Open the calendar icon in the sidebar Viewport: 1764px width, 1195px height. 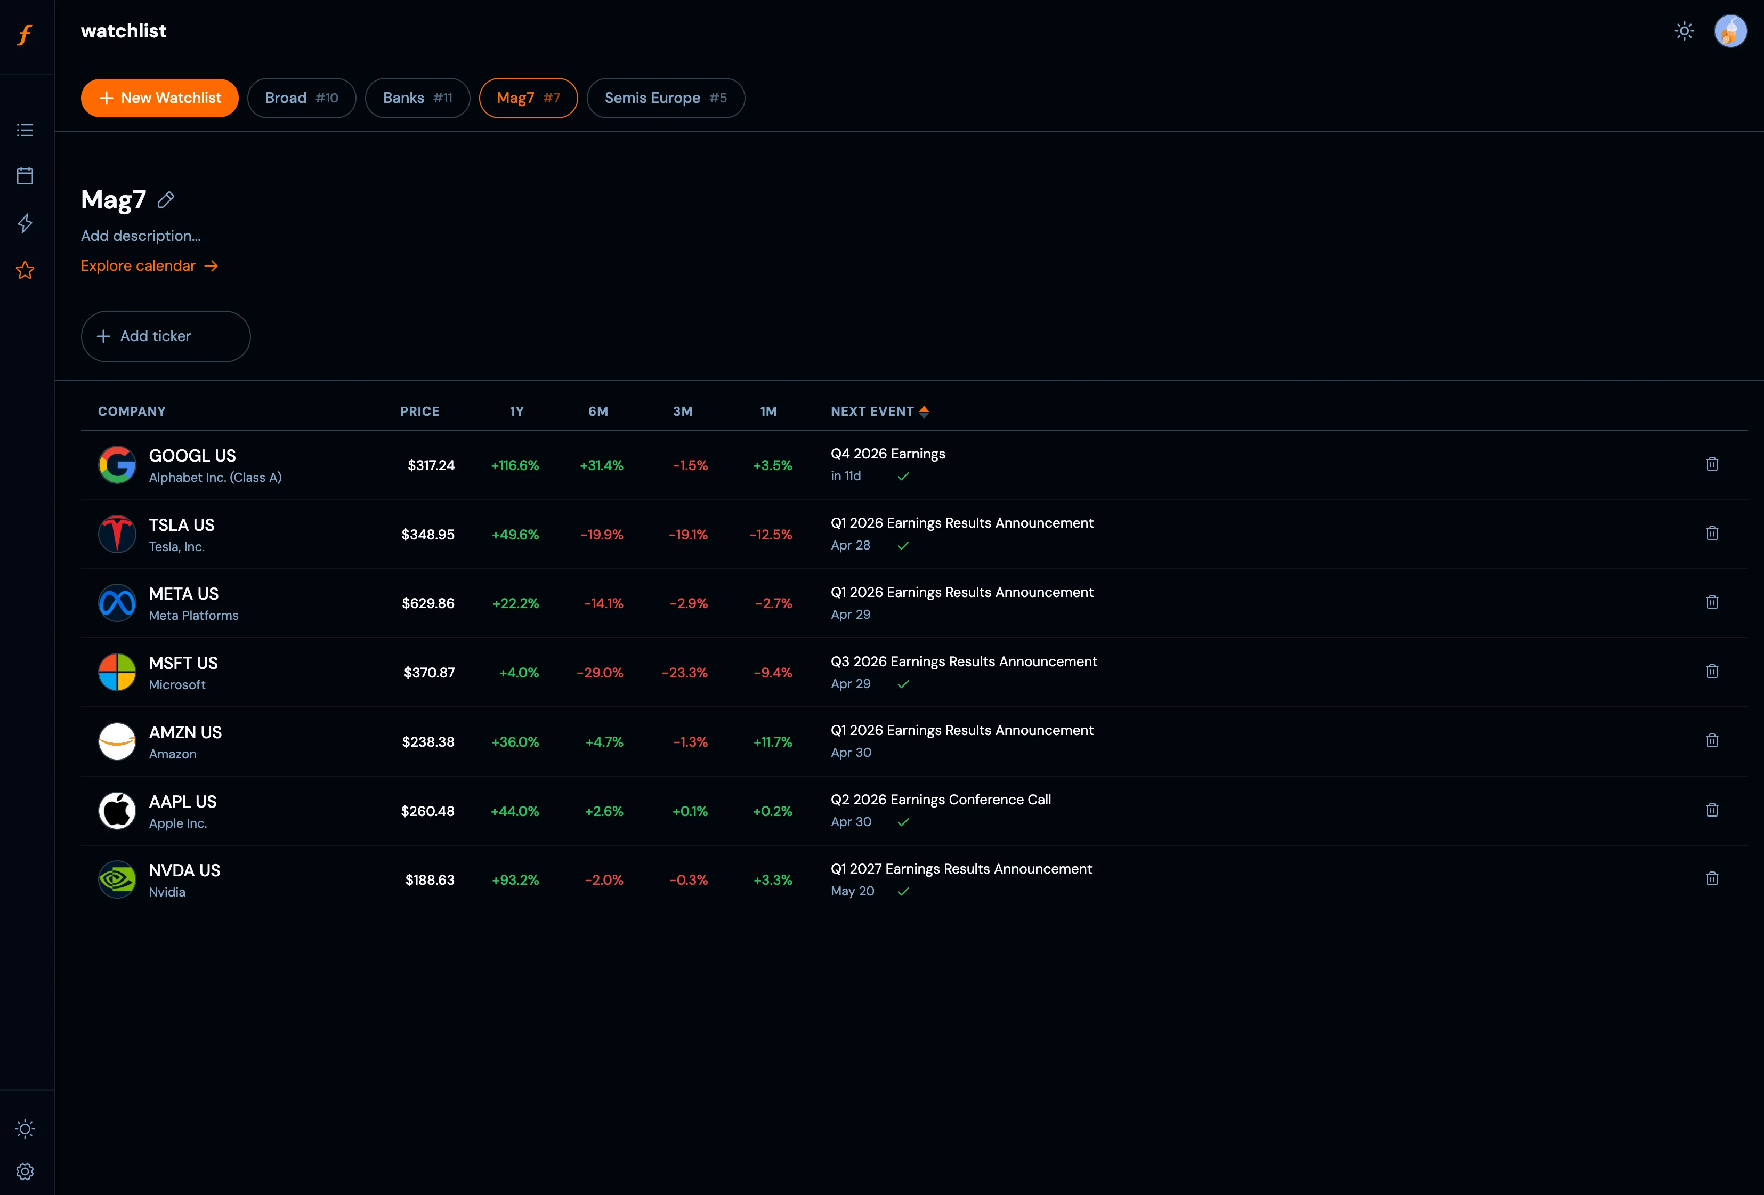click(x=25, y=175)
